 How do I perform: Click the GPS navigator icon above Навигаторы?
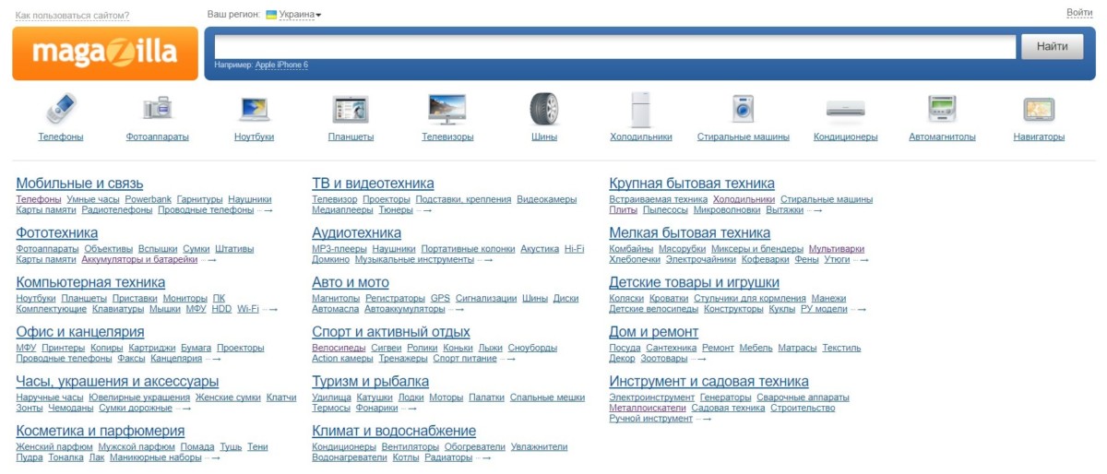1039,110
